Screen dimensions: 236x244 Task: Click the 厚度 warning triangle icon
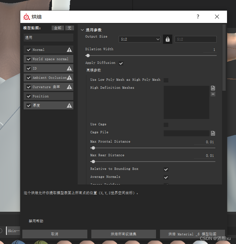(69, 106)
